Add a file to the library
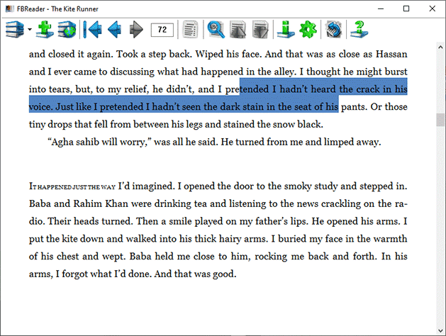This screenshot has height=336, width=446. 45,29
